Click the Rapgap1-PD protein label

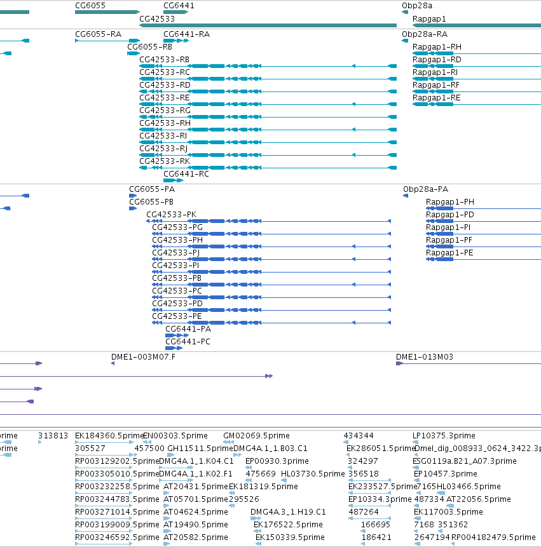click(450, 215)
